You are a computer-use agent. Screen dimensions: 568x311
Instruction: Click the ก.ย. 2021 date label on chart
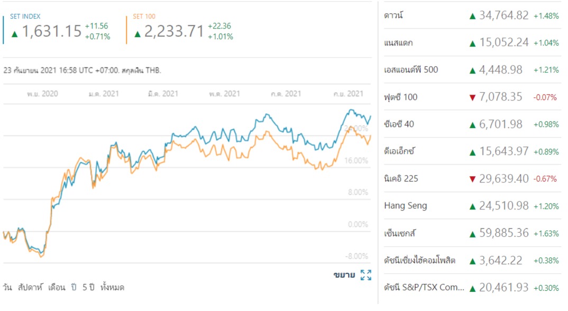(x=348, y=94)
